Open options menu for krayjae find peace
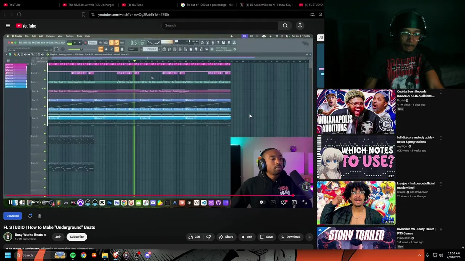 (441, 184)
